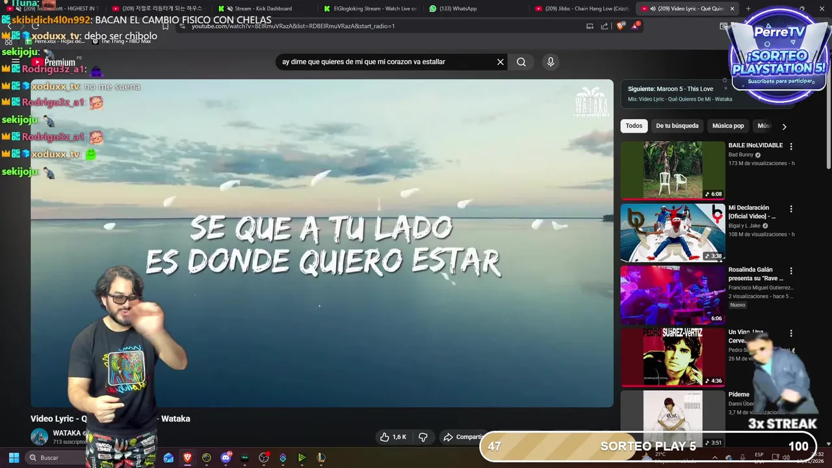Like the video showing 1,6 K
This screenshot has width=832, height=468.
pyautogui.click(x=393, y=437)
